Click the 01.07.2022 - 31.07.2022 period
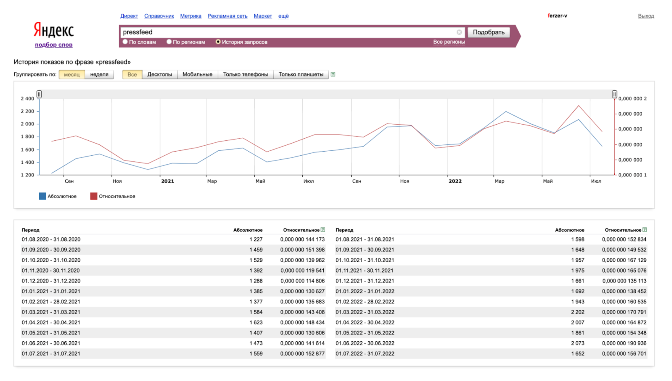This screenshot has width=672, height=381. pyautogui.click(x=365, y=354)
